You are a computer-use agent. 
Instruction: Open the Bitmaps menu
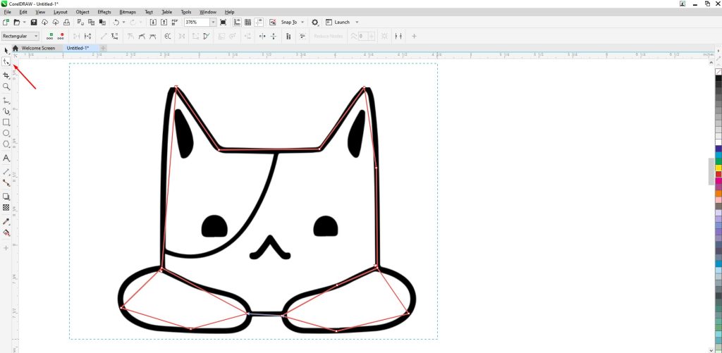[128, 12]
